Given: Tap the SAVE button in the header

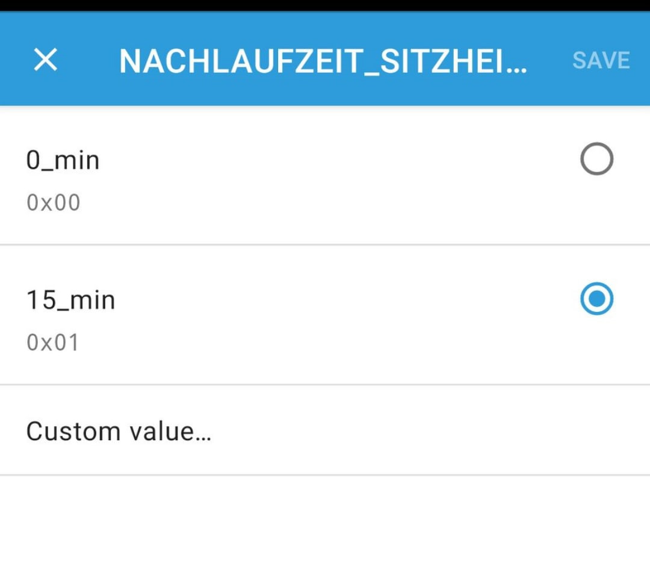Looking at the screenshot, I should (x=601, y=60).
